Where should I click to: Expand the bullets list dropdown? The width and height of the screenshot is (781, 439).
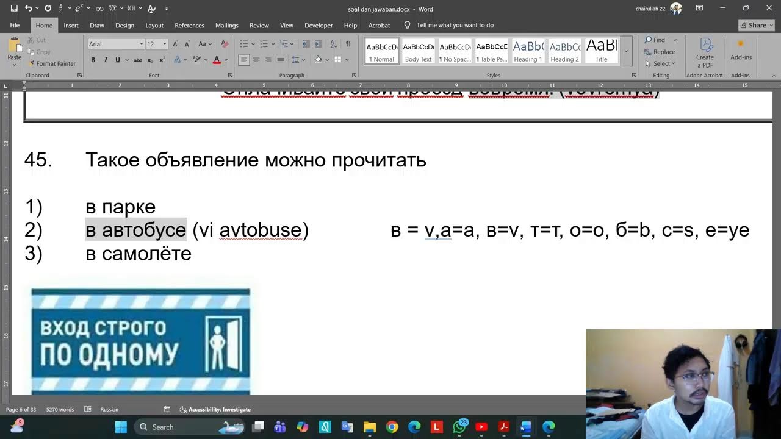pos(253,44)
